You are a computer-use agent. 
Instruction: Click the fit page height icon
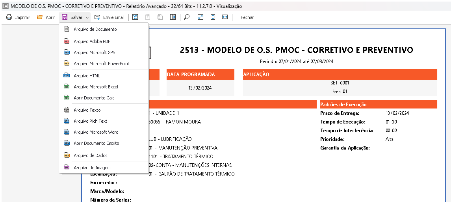[x=213, y=17]
